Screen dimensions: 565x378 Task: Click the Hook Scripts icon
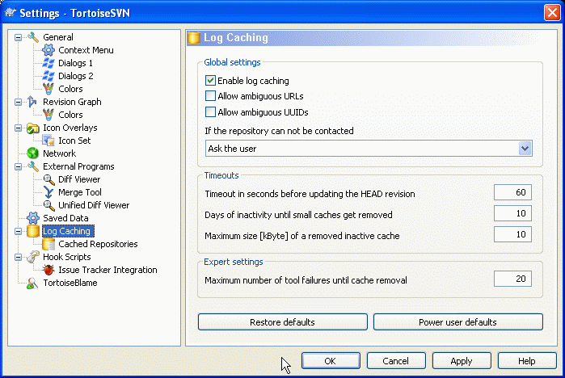point(33,257)
